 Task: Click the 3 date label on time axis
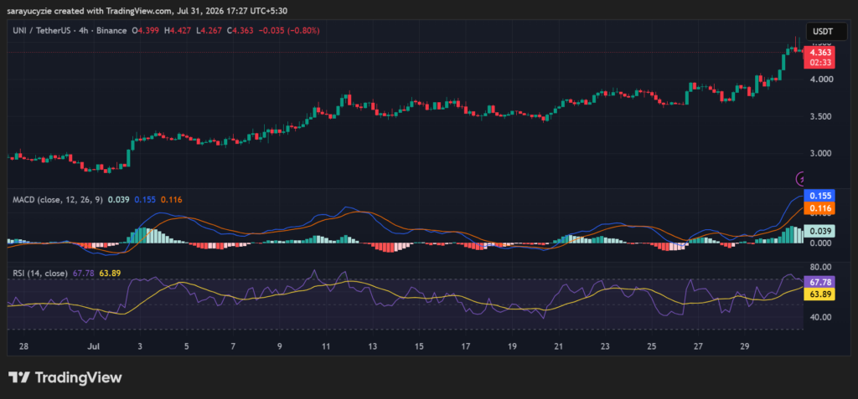[x=140, y=346]
